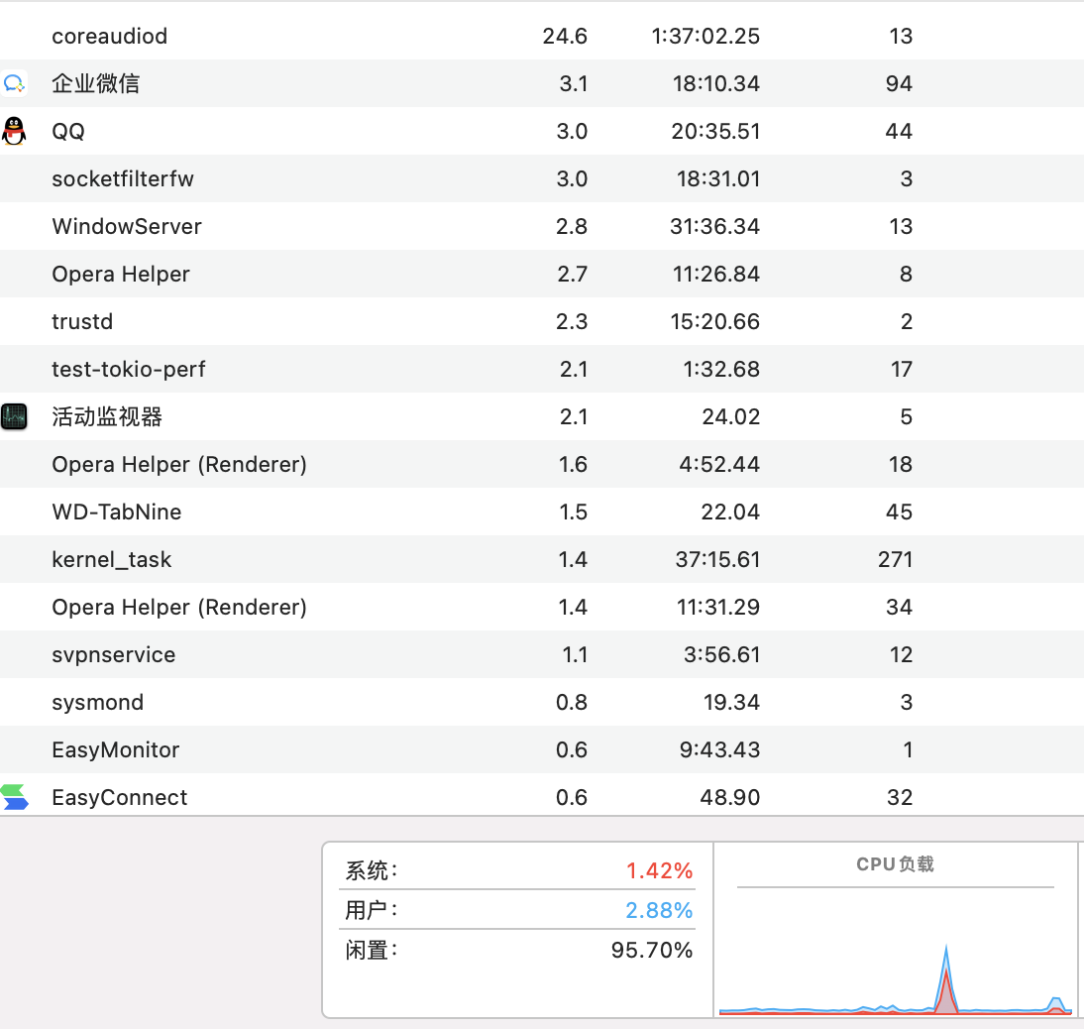Select the 企业微信 process name
1084x1029 pixels.
[x=95, y=83]
